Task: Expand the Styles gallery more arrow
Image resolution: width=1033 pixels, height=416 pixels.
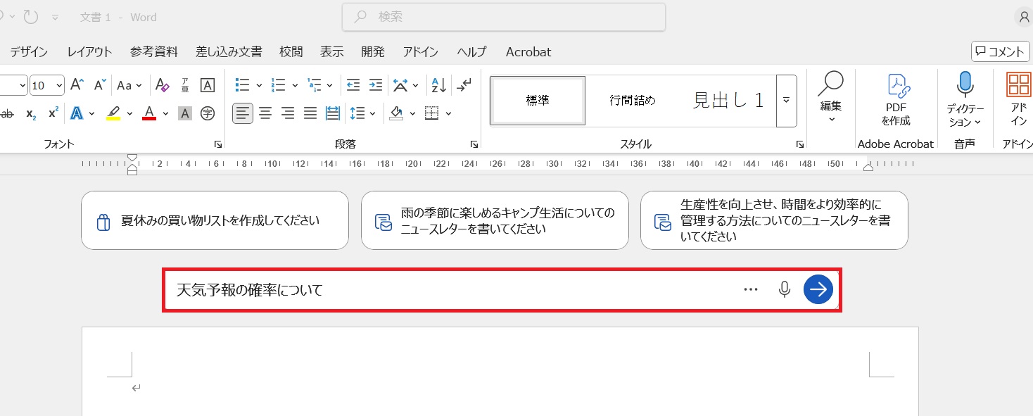Action: click(x=786, y=101)
